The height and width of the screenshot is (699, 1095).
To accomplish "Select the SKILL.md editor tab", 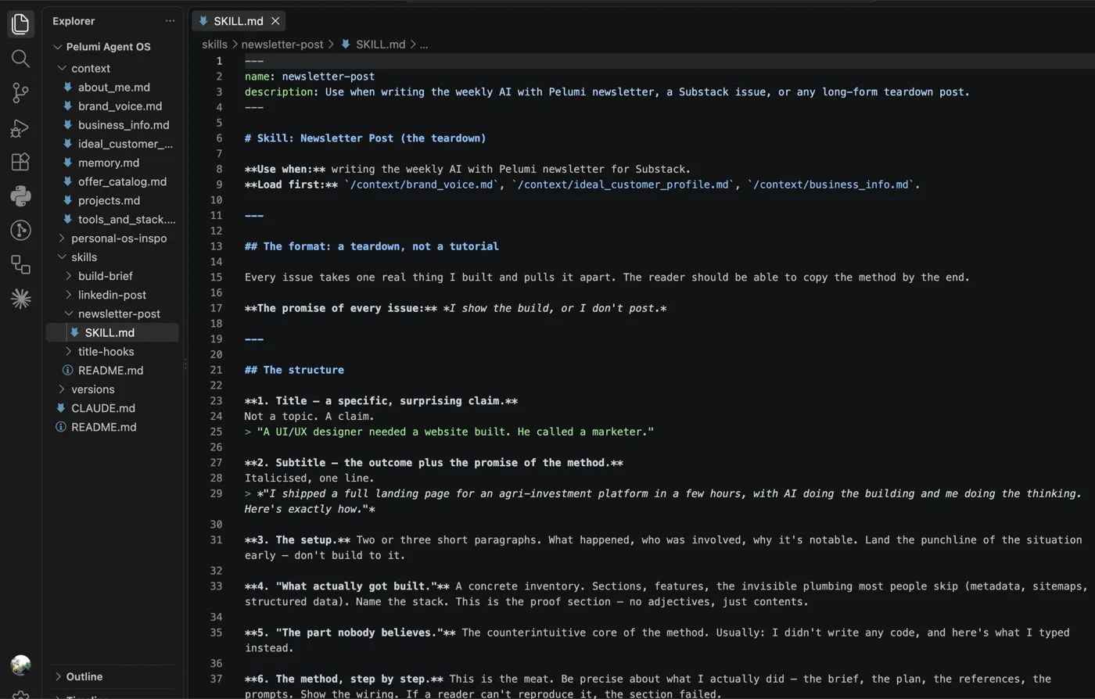I will pos(239,21).
